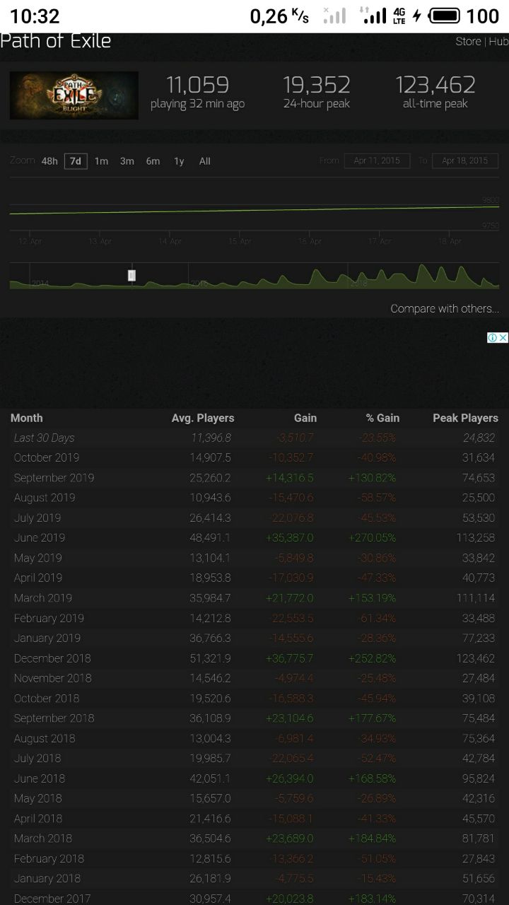Viewport: 509px width, 905px height.
Task: Select the August 2018 row label
Action: 45,738
